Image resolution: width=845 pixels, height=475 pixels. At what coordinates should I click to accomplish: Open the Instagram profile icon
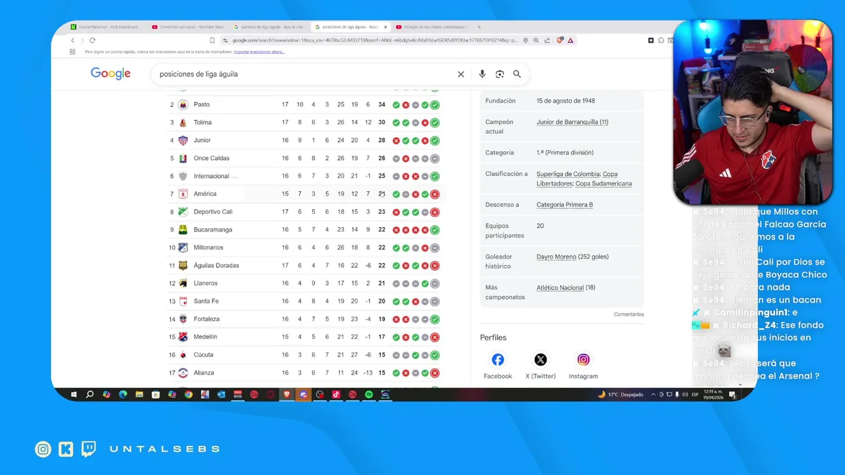(x=584, y=360)
